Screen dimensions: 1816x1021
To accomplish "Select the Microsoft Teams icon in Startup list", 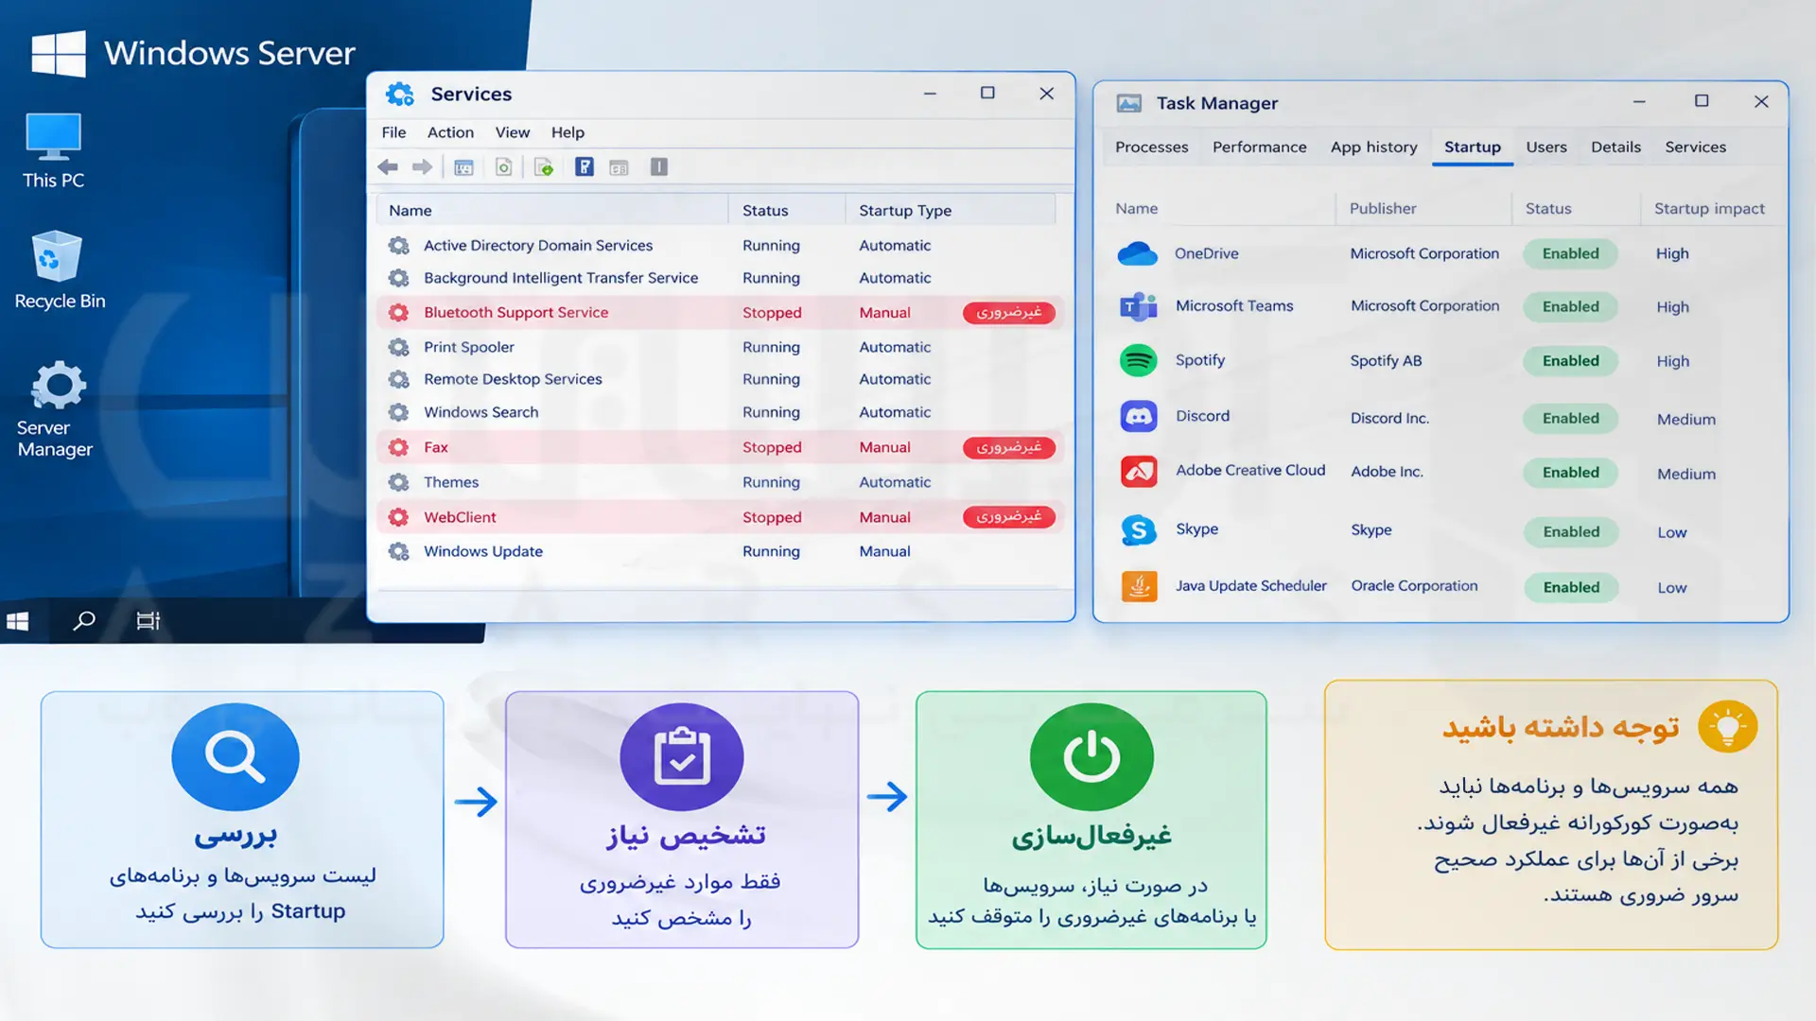I will click(x=1138, y=306).
